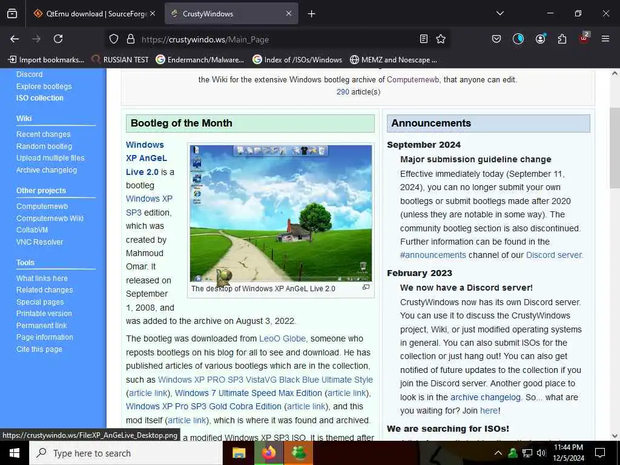Close the QtEmu download tab

[153, 13]
